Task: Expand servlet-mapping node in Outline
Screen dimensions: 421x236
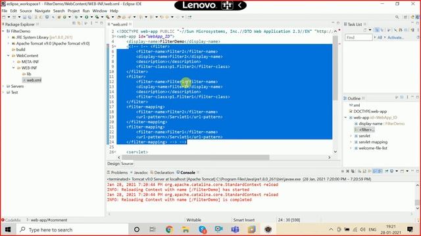Action: (351, 142)
